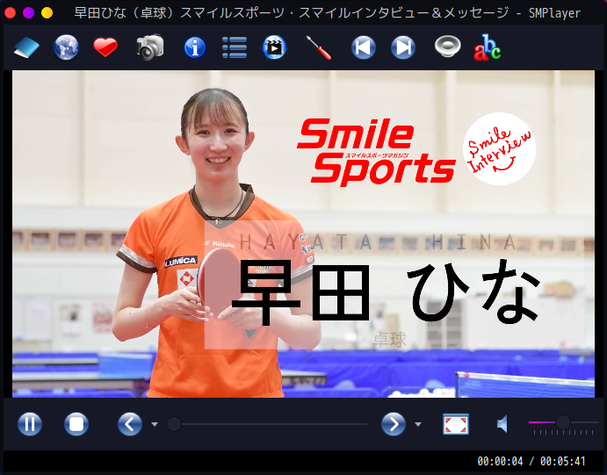The height and width of the screenshot is (475, 607).
Task: Close the SMPlayer window with red button
Action: click(10, 12)
